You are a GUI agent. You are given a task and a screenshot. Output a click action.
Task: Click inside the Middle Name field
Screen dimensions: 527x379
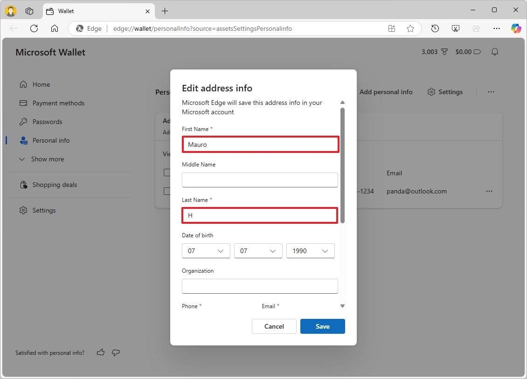click(260, 180)
